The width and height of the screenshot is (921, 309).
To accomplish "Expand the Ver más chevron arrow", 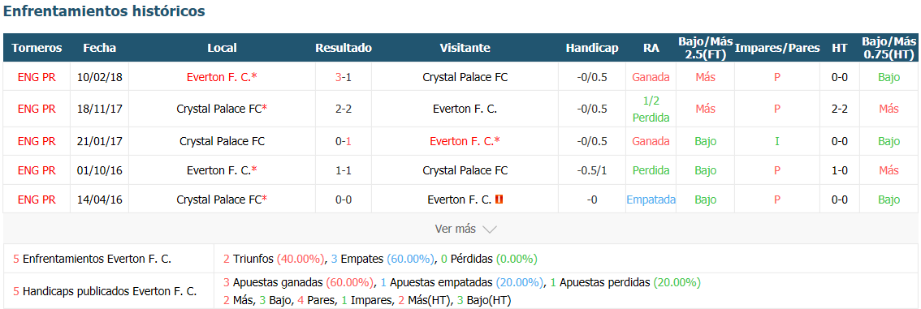I will point(489,230).
